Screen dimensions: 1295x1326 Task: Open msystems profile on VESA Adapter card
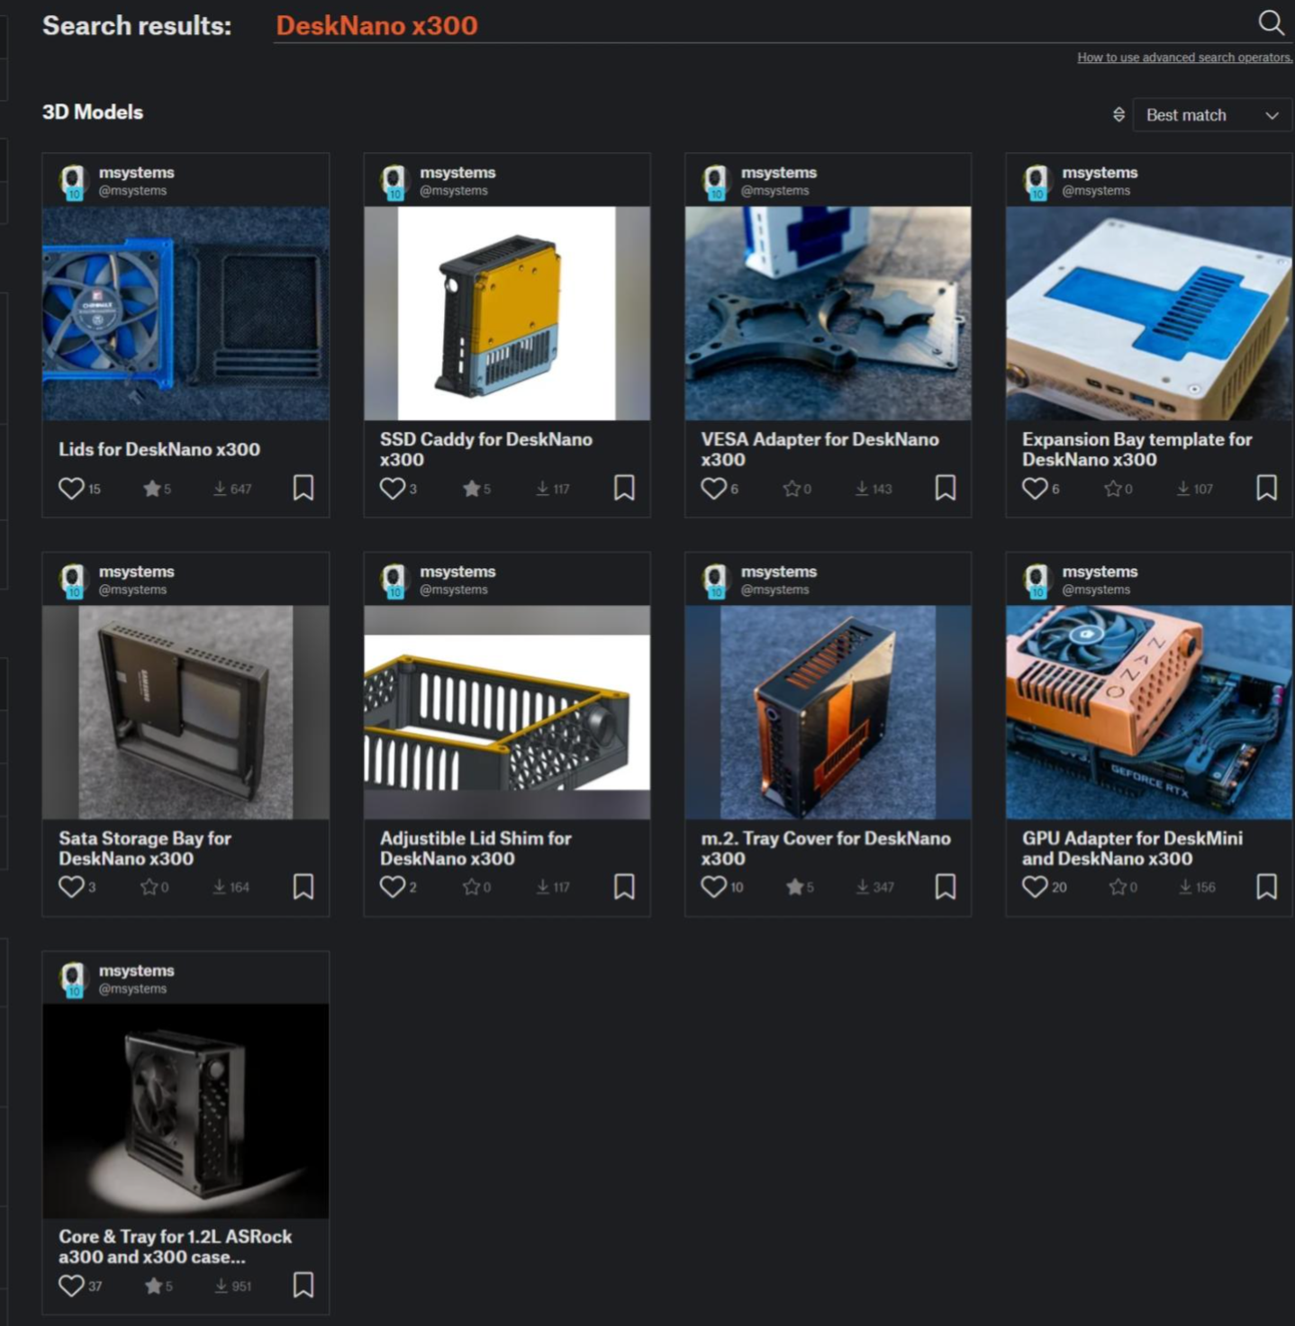pyautogui.click(x=778, y=172)
